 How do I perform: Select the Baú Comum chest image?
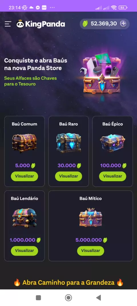coord(25,143)
